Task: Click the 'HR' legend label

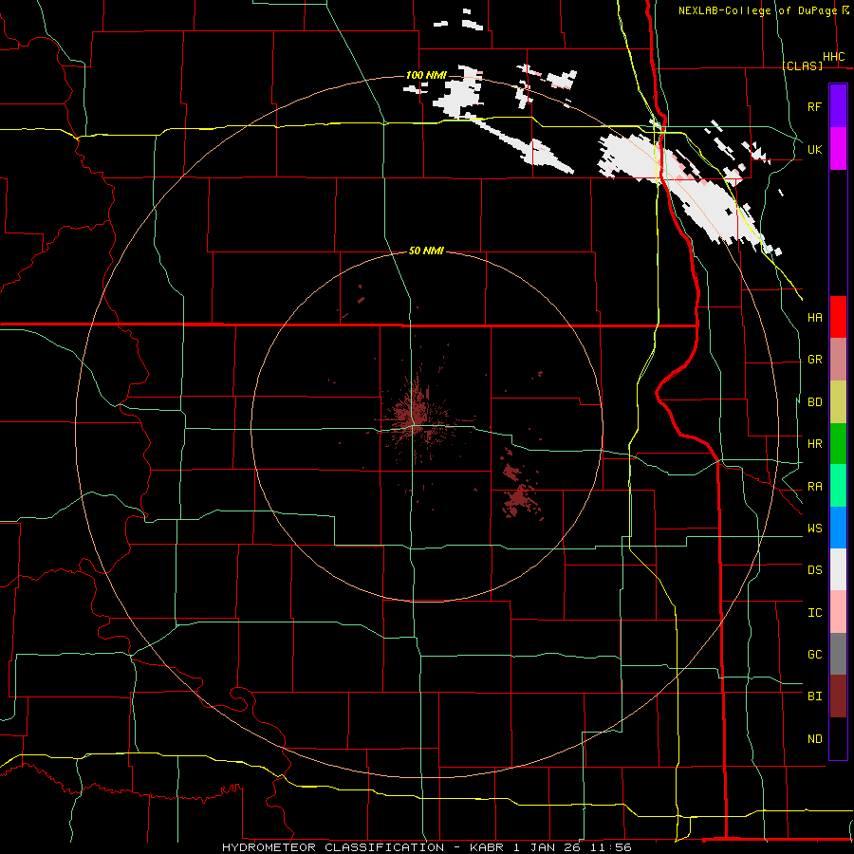Action: (x=814, y=444)
